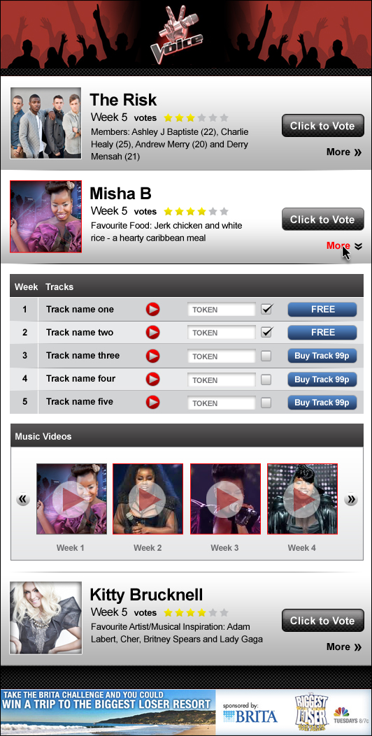Viewport: 372px width, 736px height.
Task: Play Track name three preview
Action: 152,356
